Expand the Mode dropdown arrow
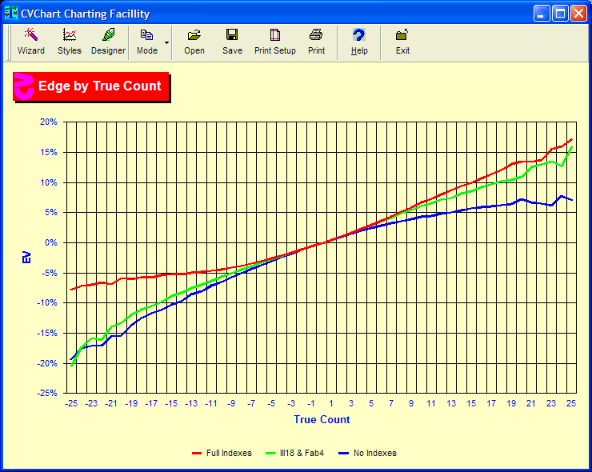The image size is (592, 472). 167,42
